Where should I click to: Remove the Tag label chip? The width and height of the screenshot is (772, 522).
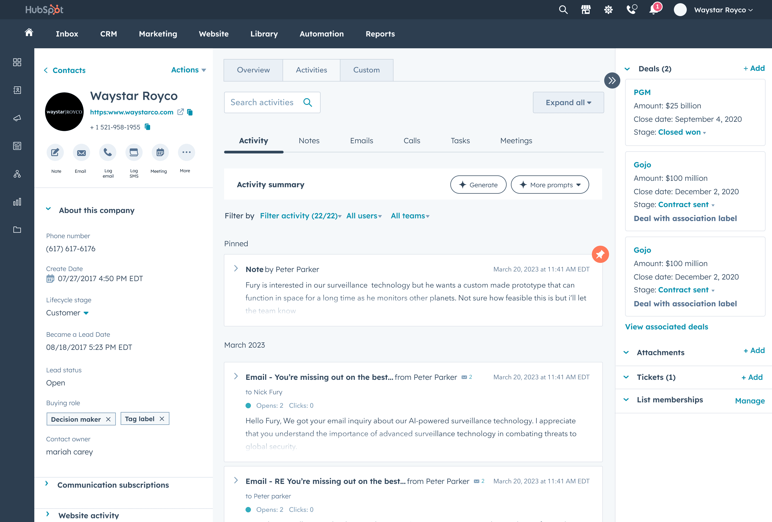[162, 419]
